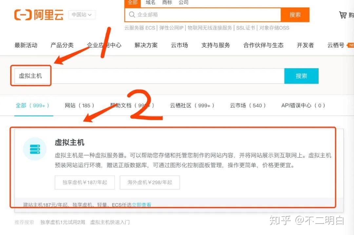Switch to the API错误中心 (0) results tab
Screen dimensions: 354x235
303,105
